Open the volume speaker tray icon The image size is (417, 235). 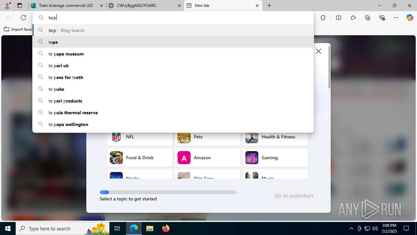pyautogui.click(x=375, y=228)
